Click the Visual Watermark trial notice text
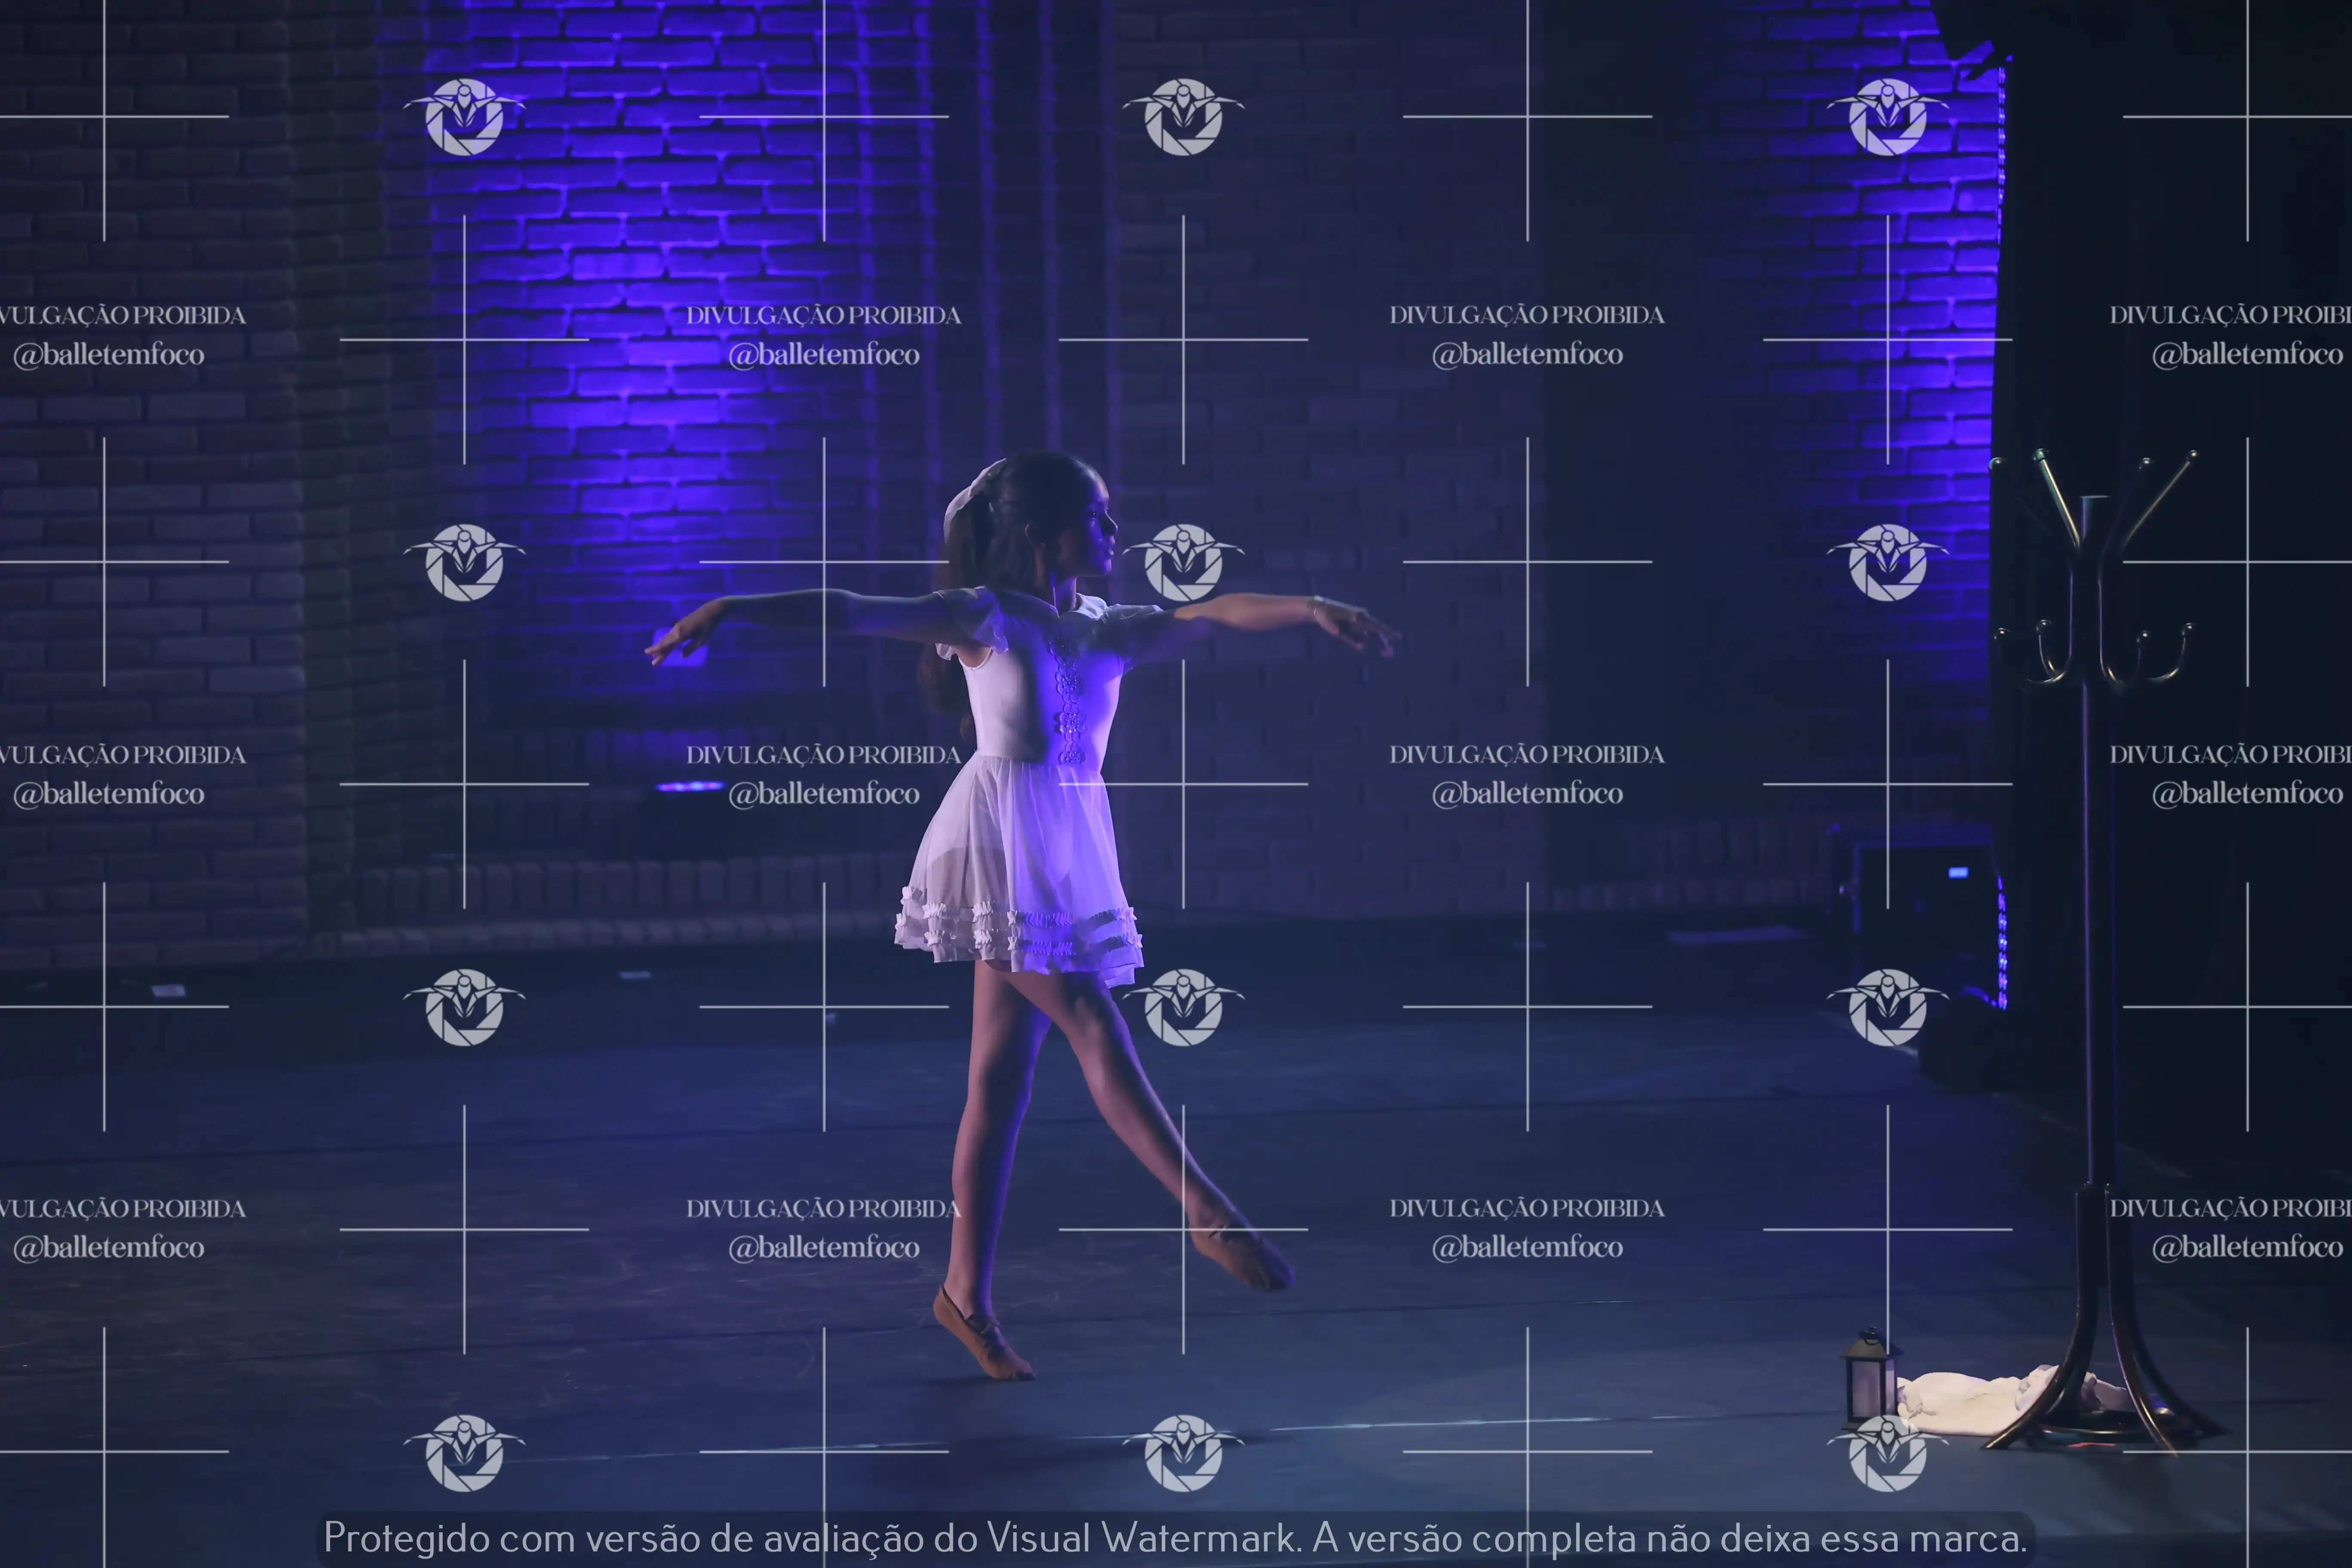This screenshot has width=2352, height=1568. click(1175, 1538)
